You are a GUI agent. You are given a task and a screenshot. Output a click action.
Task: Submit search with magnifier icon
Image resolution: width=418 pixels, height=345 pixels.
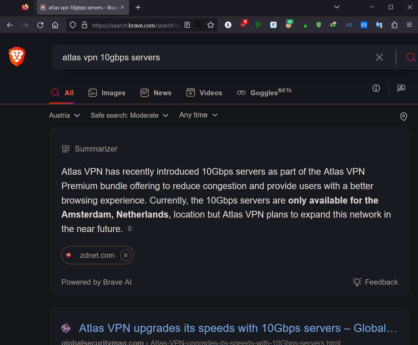coord(411,57)
